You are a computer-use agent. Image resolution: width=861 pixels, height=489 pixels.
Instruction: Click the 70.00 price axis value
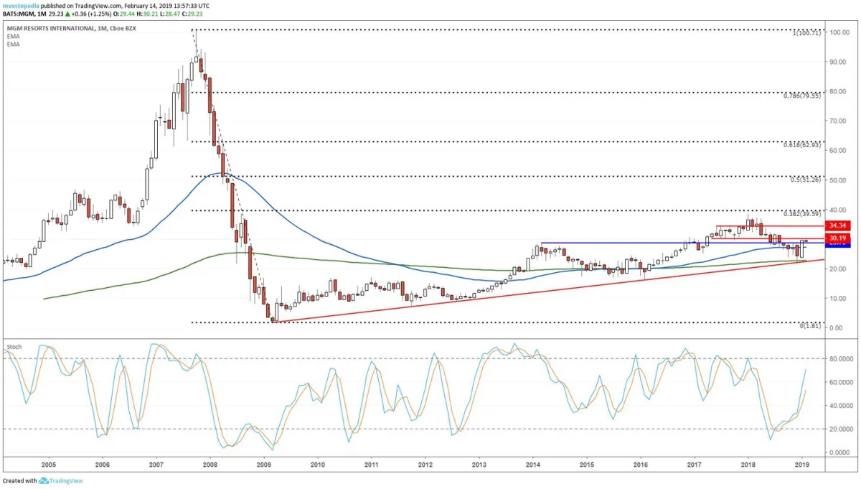[839, 121]
